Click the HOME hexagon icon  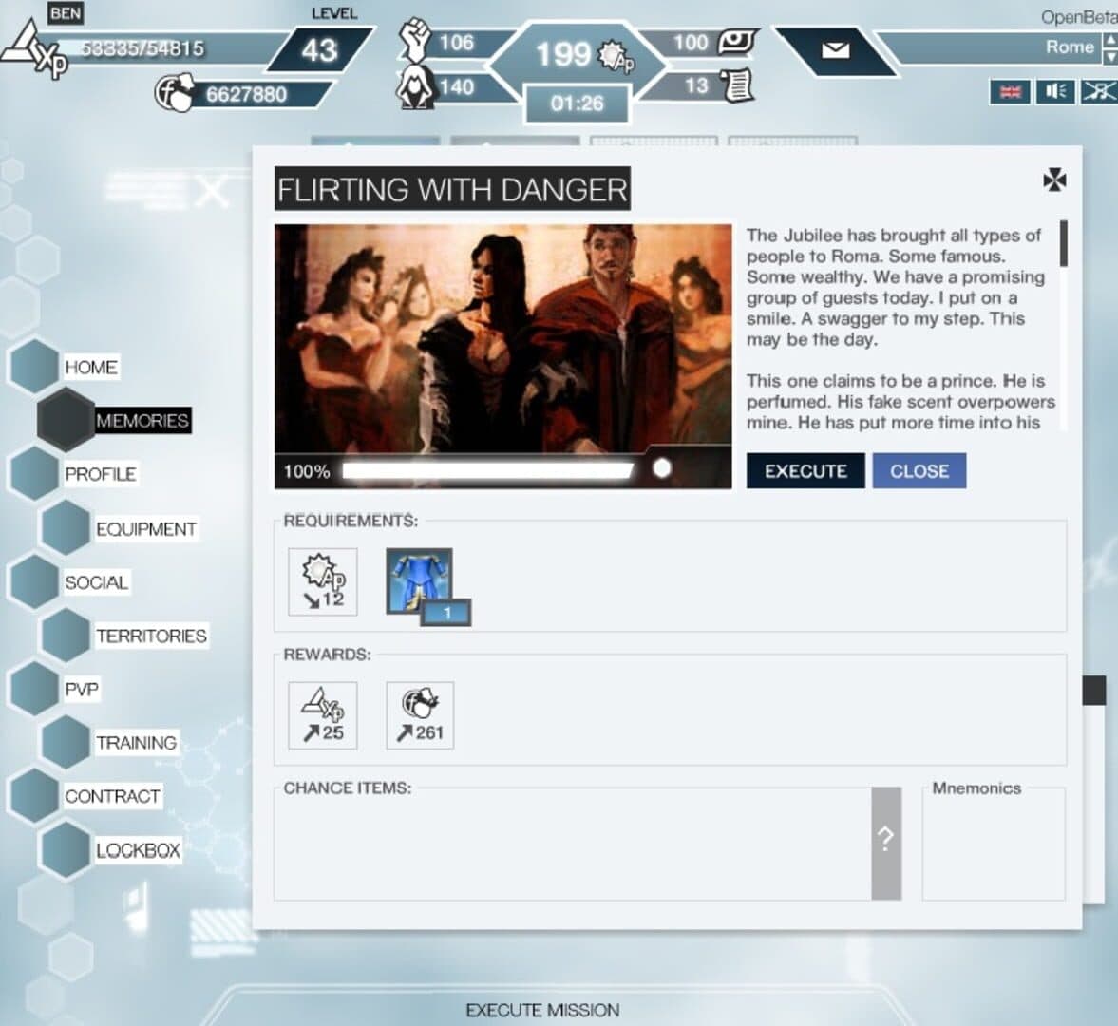click(34, 367)
